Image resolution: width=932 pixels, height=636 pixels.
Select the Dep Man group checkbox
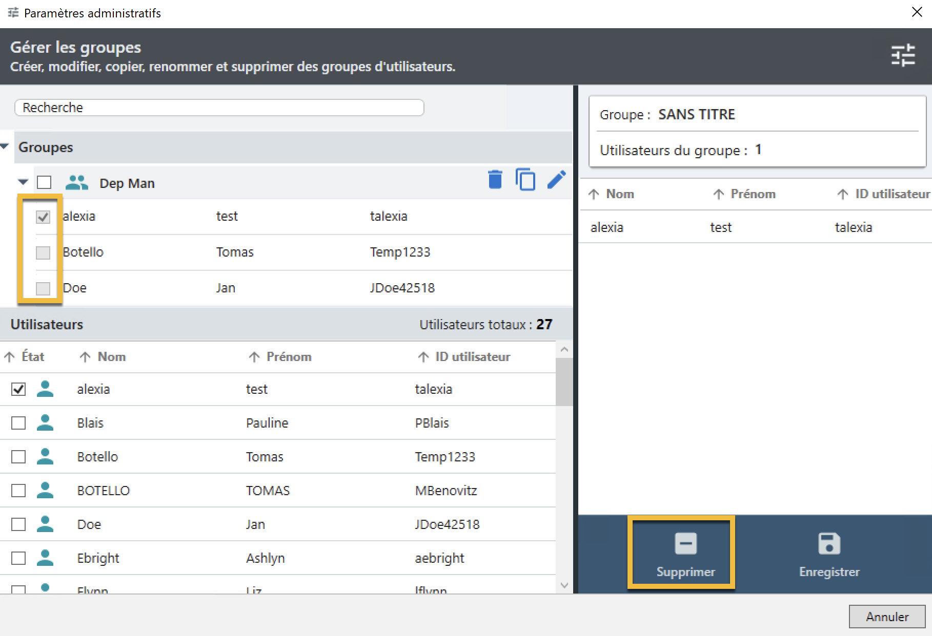(x=44, y=183)
